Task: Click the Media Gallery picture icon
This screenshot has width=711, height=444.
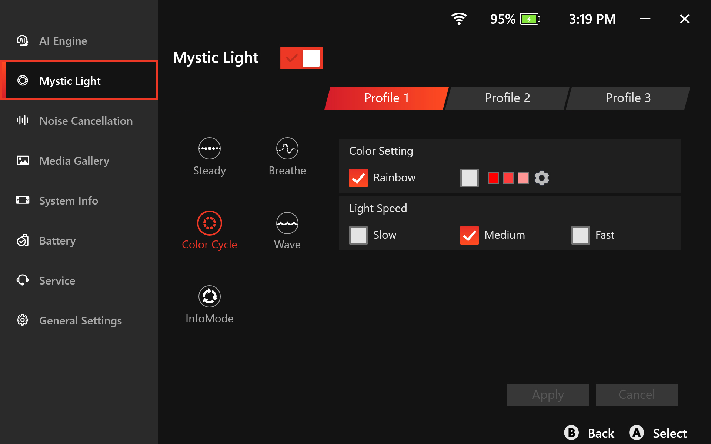Action: pyautogui.click(x=23, y=161)
